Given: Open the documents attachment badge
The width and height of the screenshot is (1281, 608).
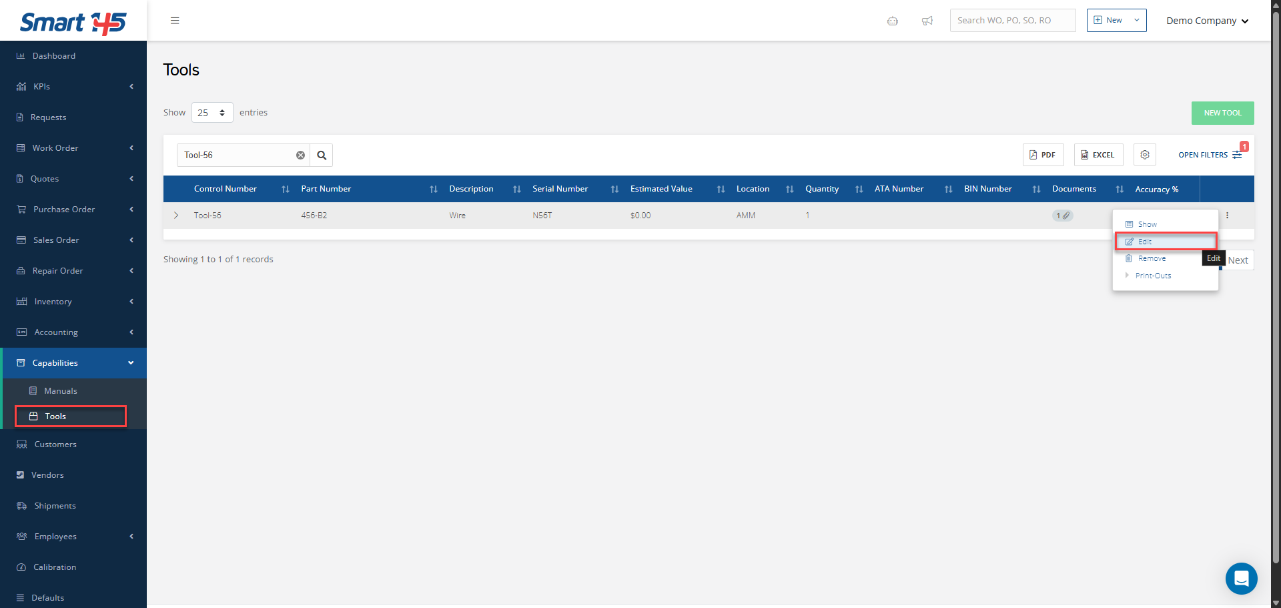Looking at the screenshot, I should click(x=1062, y=216).
